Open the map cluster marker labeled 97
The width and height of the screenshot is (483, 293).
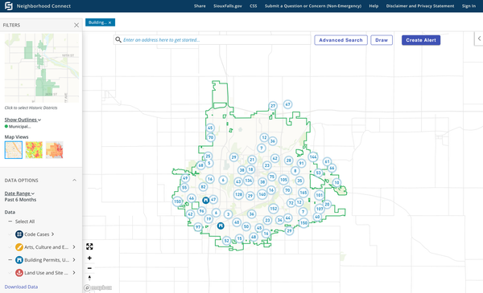pyautogui.click(x=198, y=227)
